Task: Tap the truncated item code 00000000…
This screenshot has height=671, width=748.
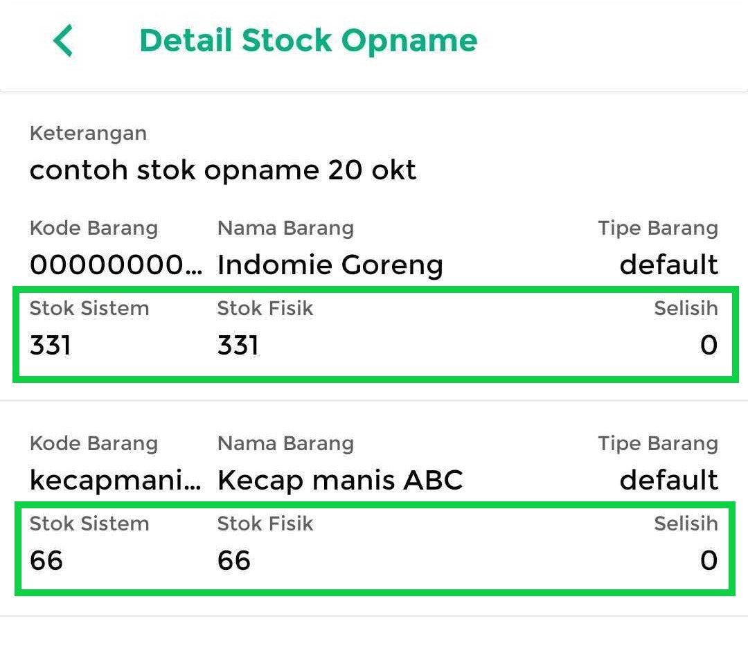Action: click(x=116, y=265)
